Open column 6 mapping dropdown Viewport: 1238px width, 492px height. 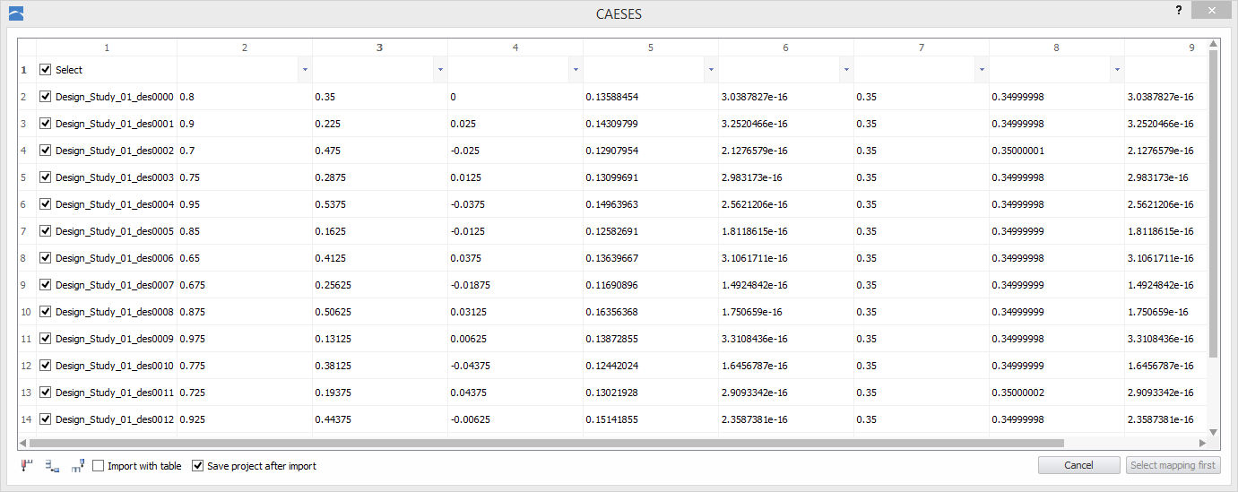tap(846, 70)
